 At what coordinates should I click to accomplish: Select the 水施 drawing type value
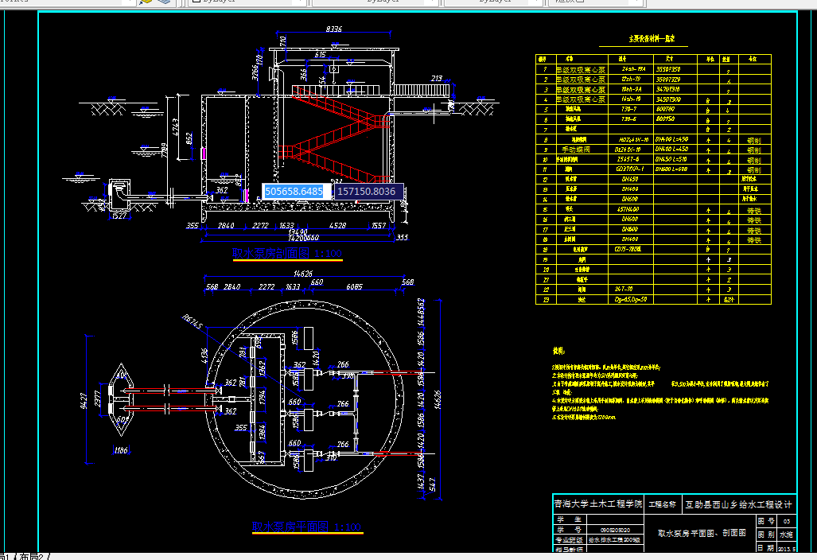coord(786,535)
